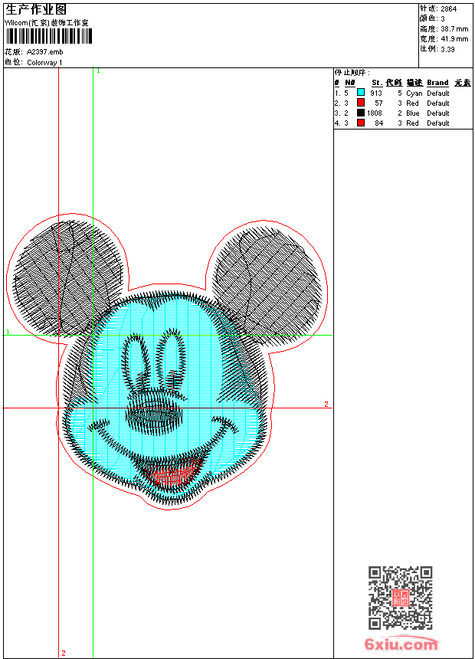Click the red marker 2 at bottom
Screen dimensions: 475x659
point(63,653)
